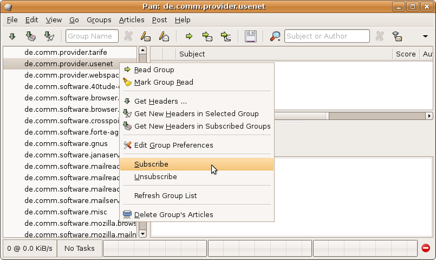Select Subscribe from the context menu
436x260 pixels.
(x=151, y=164)
